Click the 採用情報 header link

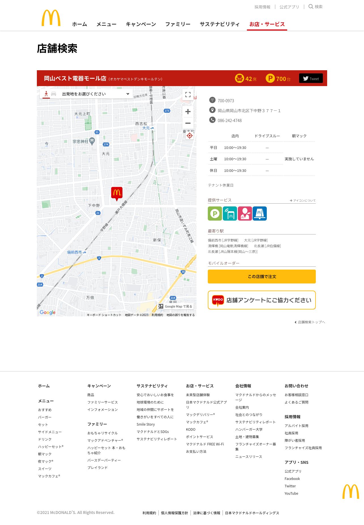pos(262,7)
